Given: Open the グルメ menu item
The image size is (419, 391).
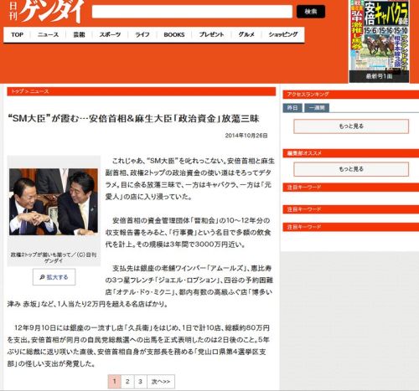Looking at the screenshot, I should click(246, 34).
